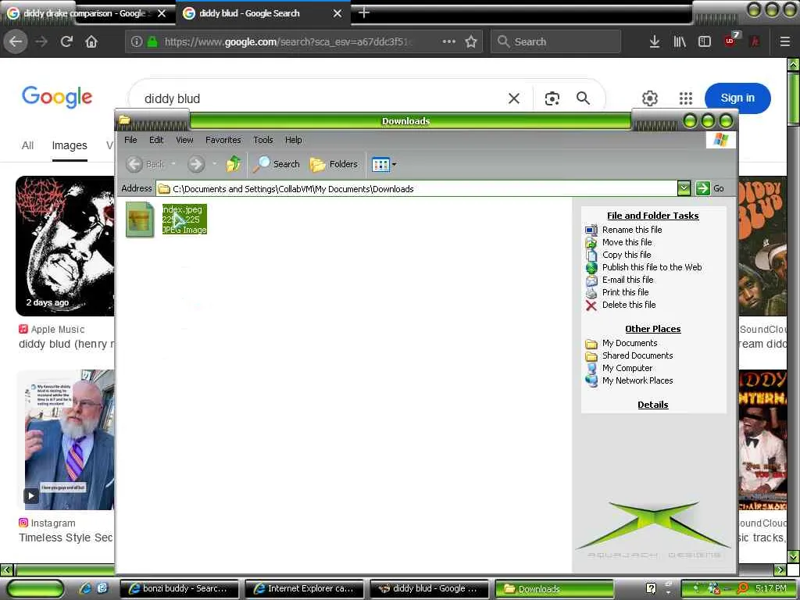Open Forward history dropdown arrow in Explorer
The width and height of the screenshot is (800, 600).
214,164
